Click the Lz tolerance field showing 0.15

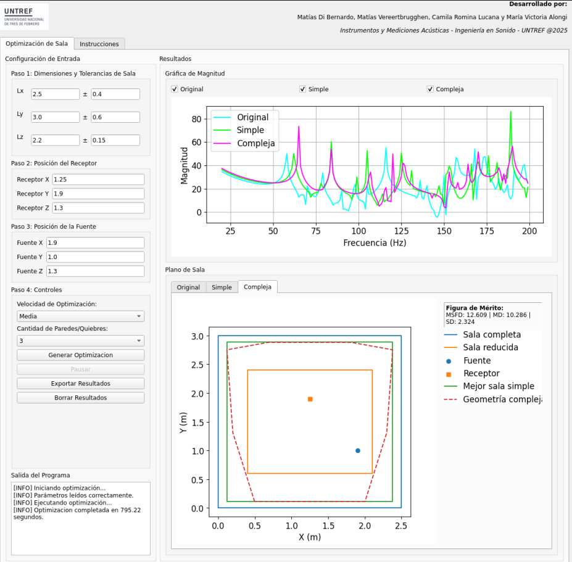point(115,140)
